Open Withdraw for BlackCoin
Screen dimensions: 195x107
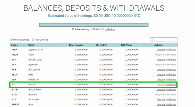pos(171,80)
